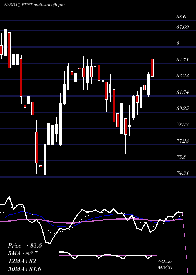Click the NASDAQ FTNT mail.munafa.pro title text
Screen dimensions: 196x275
coord(34,5)
